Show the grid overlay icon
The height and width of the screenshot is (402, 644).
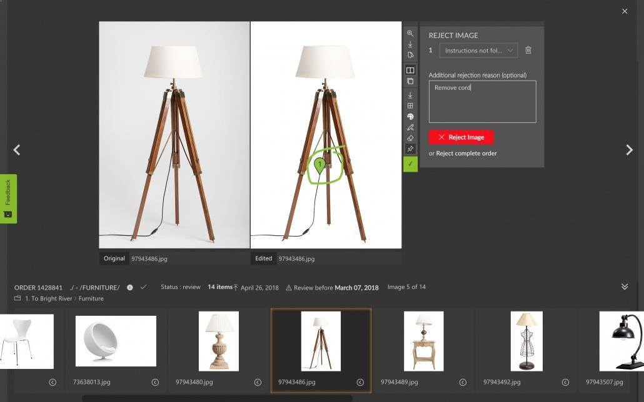pyautogui.click(x=410, y=106)
